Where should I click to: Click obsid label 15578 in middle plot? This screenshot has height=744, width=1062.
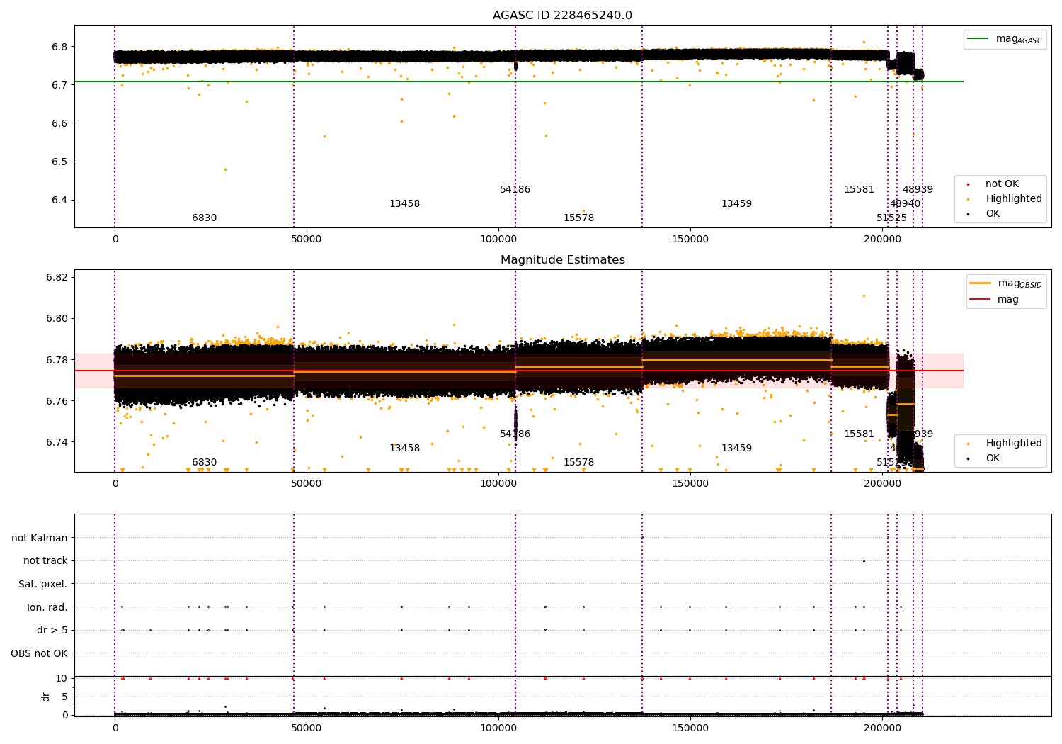tap(578, 463)
